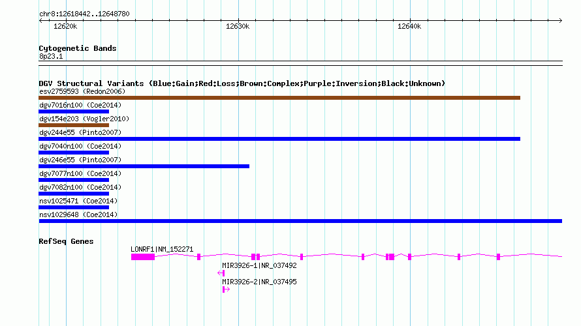
Task: Click the dgv154e203 (Vogler2010) label
Action: coord(84,119)
